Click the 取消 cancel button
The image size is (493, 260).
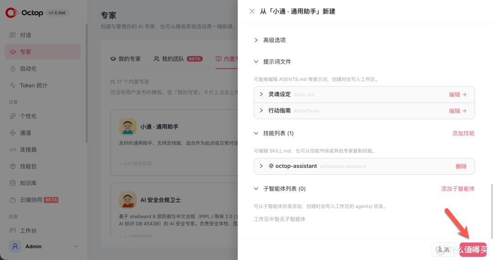(x=444, y=250)
